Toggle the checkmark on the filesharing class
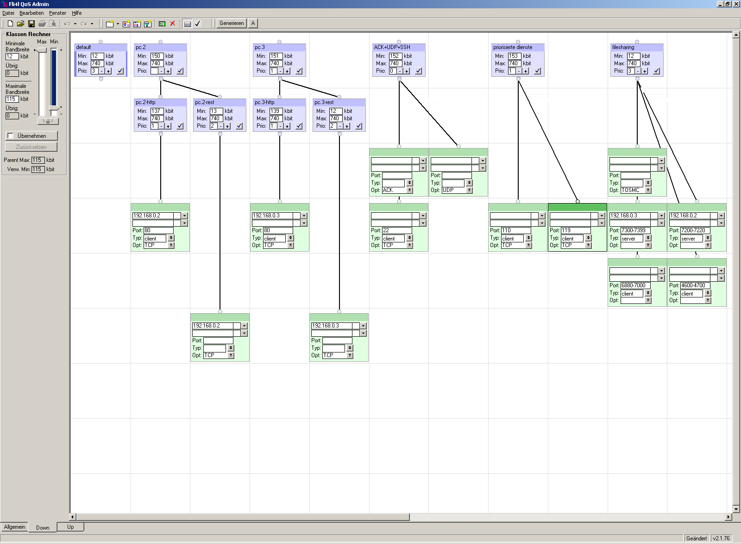Screen dimensions: 741x544 [657, 71]
